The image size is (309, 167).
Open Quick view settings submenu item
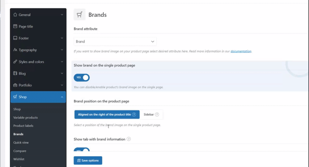pos(21,143)
